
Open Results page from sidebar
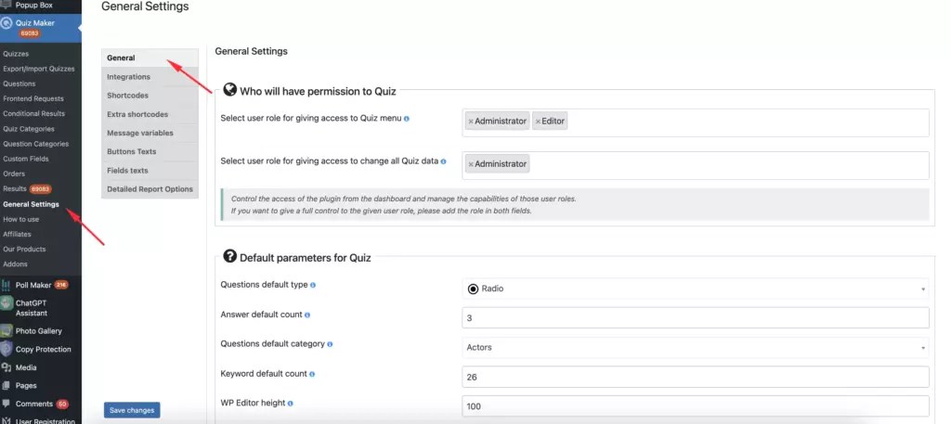(15, 189)
